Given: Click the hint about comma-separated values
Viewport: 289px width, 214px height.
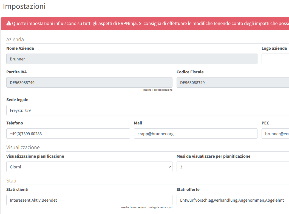Looking at the screenshot, I should pyautogui.click(x=146, y=207).
